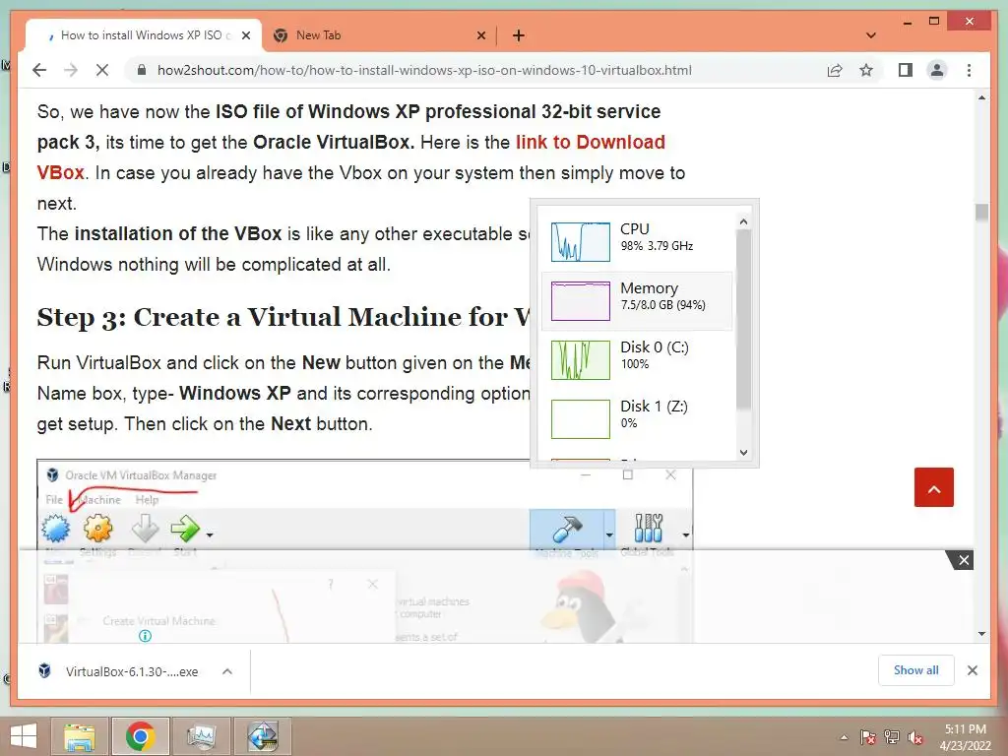Screen dimensions: 1008x756
Task: Close the downloads bar
Action: click(972, 670)
